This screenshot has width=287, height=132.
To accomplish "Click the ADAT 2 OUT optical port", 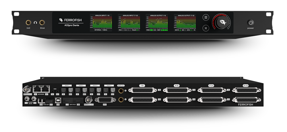I will pyautogui.click(x=85, y=90).
